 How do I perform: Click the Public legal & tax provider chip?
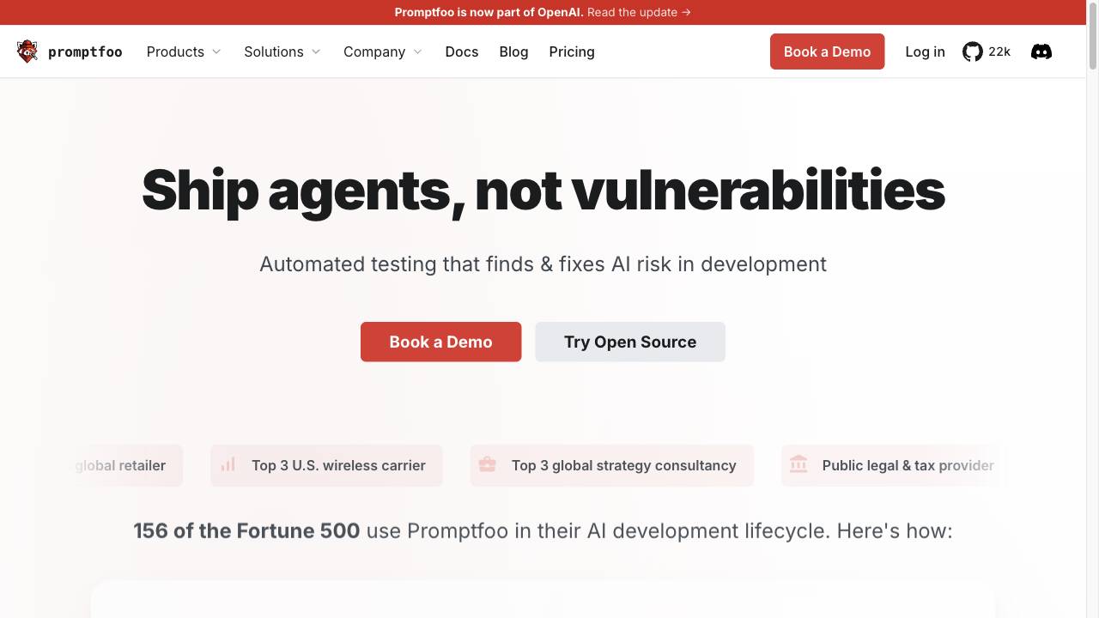click(x=895, y=465)
